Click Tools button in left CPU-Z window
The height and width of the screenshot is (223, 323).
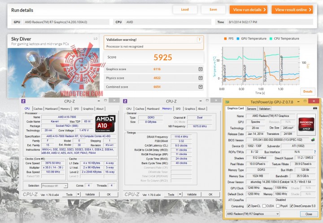pyautogui.click(x=69, y=195)
